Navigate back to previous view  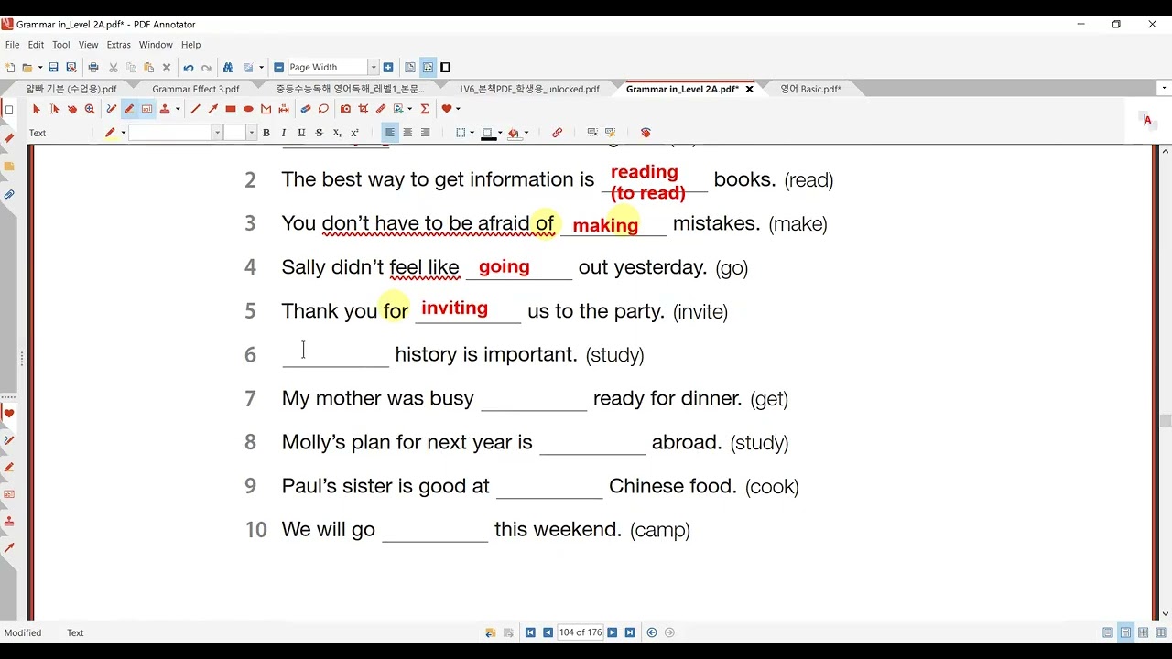pyautogui.click(x=652, y=632)
